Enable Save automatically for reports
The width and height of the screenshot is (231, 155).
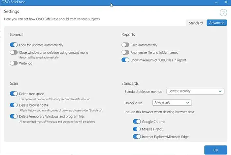click(125, 45)
